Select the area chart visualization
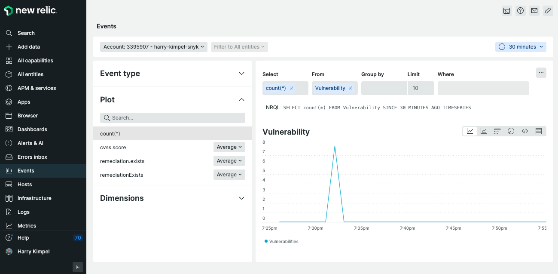This screenshot has width=558, height=274. tap(483, 131)
